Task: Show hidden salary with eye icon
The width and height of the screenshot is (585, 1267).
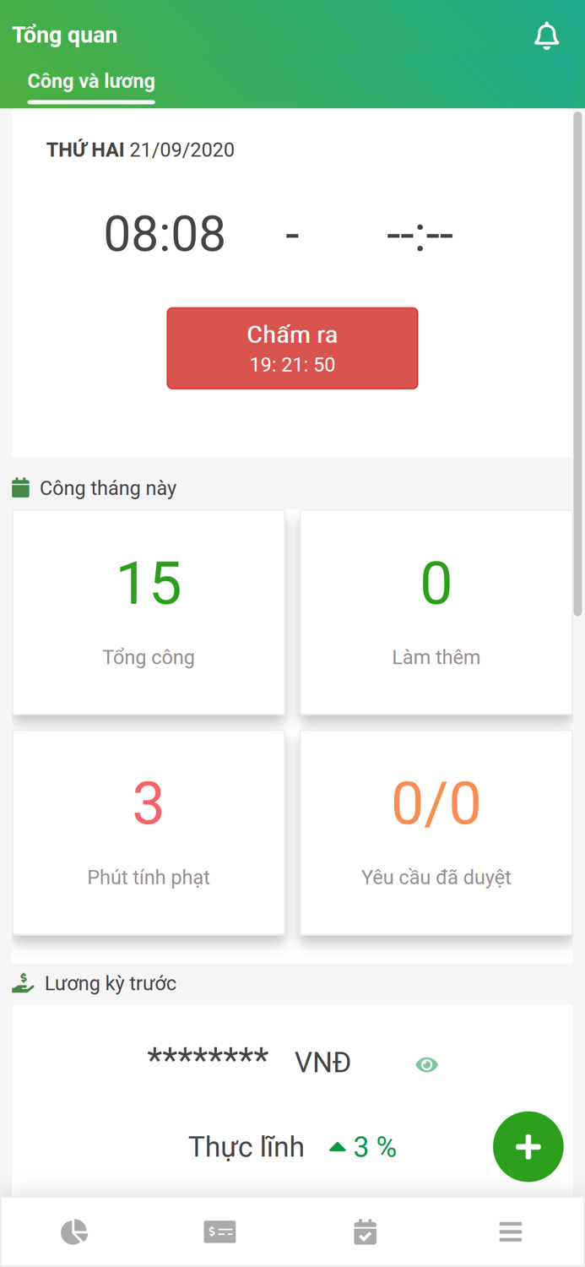Action: click(426, 1064)
